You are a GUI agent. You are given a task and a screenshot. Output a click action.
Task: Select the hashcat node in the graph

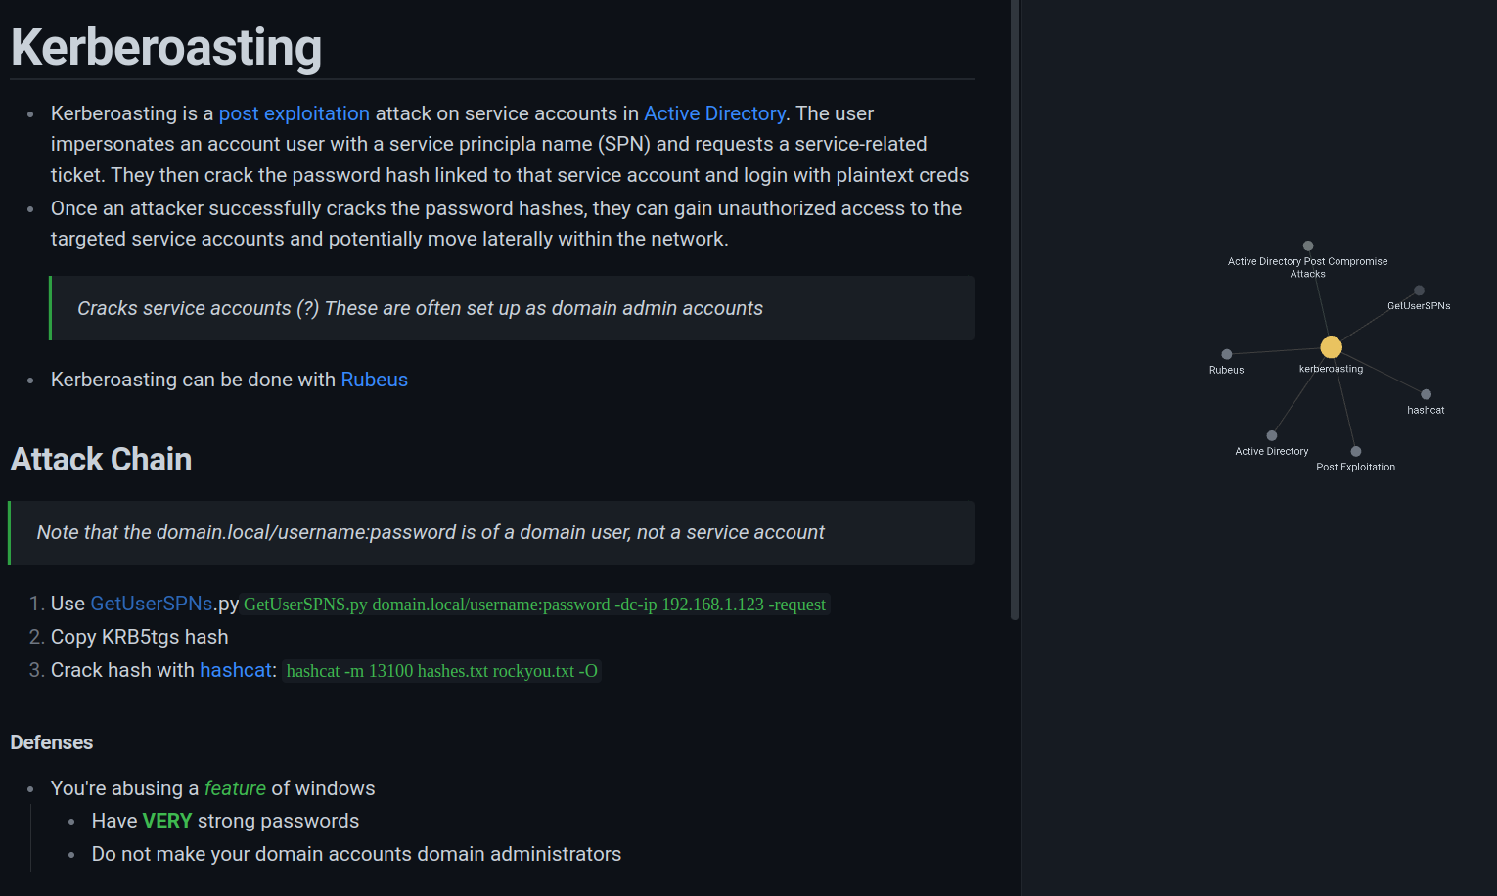click(1426, 394)
